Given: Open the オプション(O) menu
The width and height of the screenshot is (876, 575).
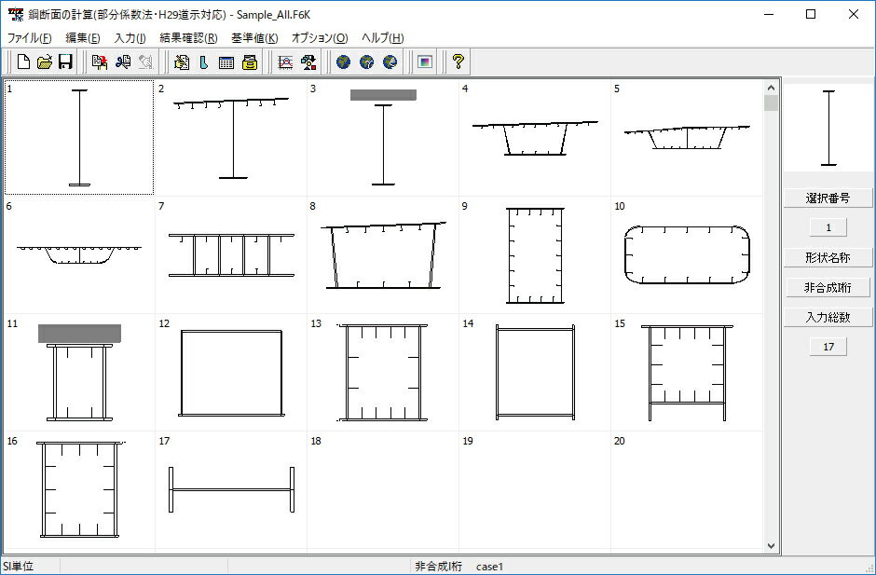Looking at the screenshot, I should 320,38.
